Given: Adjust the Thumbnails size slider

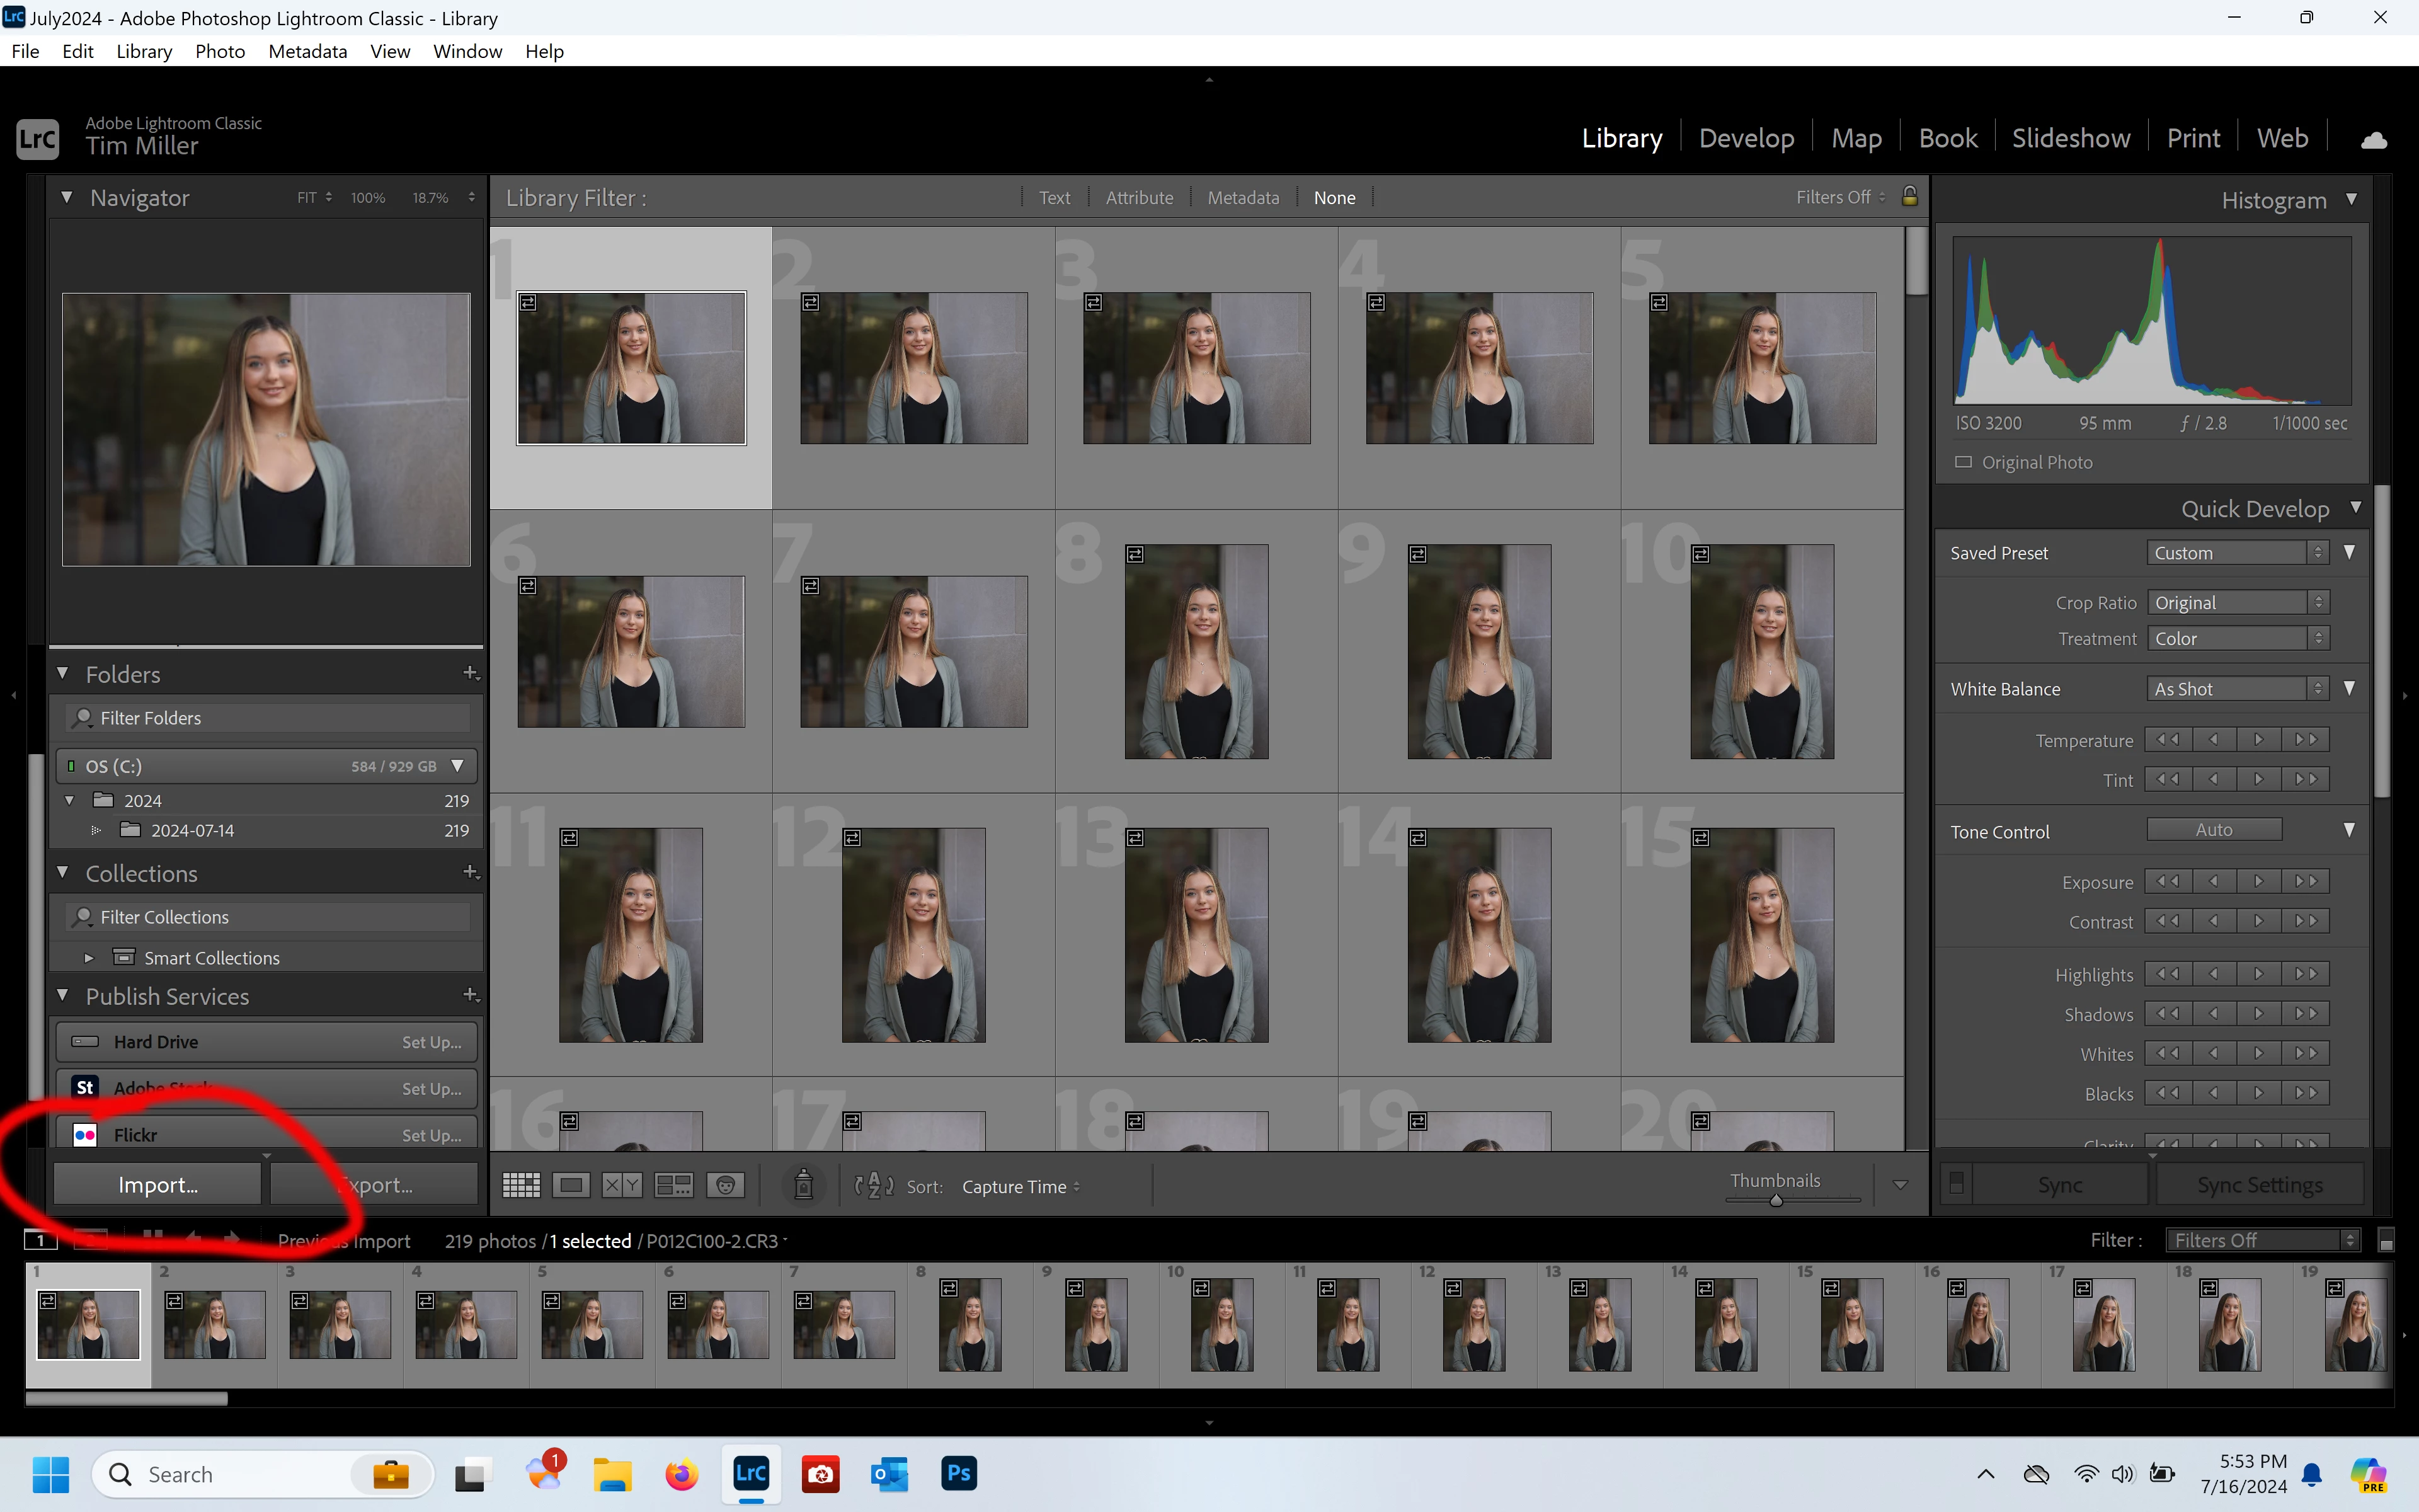Looking at the screenshot, I should click(1776, 1200).
